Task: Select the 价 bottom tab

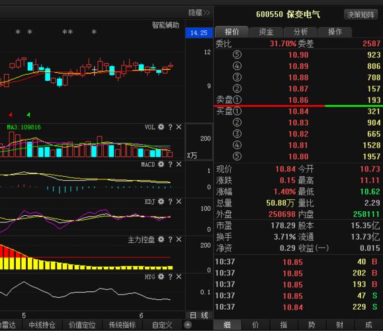Action: 255,325
